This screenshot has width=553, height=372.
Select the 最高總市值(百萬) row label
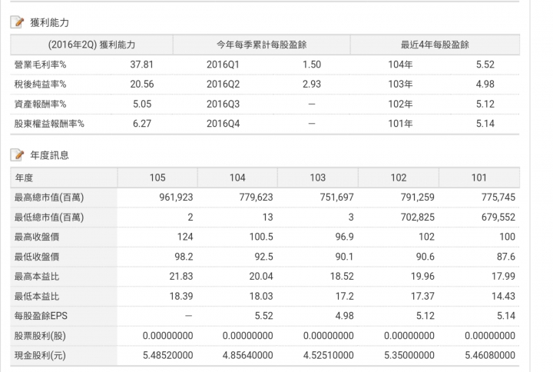point(49,198)
